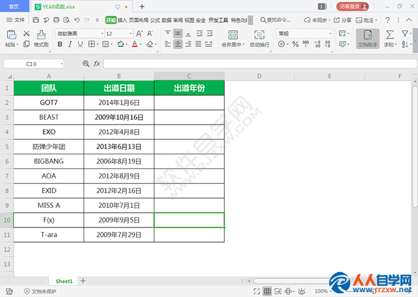Click the Undo arrow
418x297 pixels.
[x=77, y=20]
